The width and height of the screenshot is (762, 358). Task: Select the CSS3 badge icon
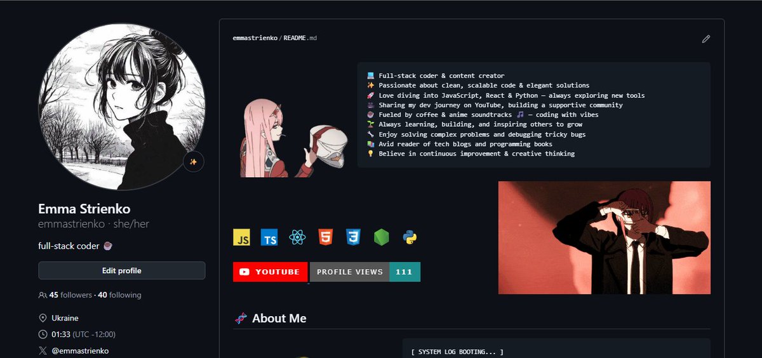[354, 237]
